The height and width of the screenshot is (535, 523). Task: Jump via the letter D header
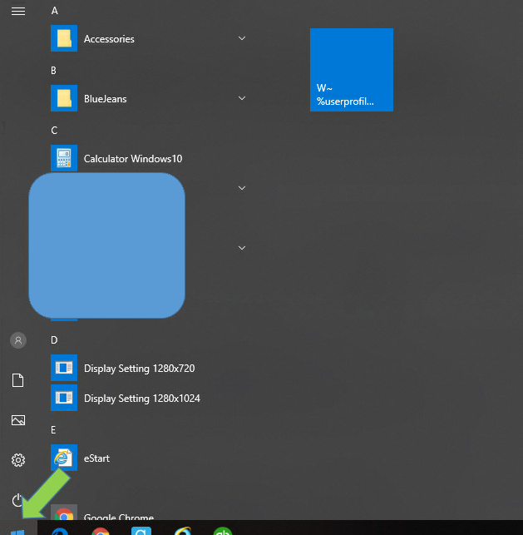tap(54, 340)
